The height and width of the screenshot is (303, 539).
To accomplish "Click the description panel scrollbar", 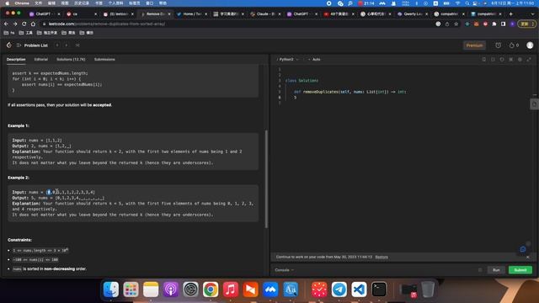I will tap(266, 178).
